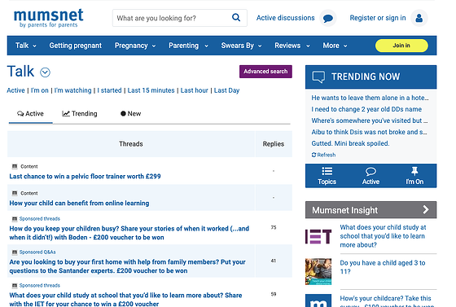Click the magnifying glass search icon
Viewport: 456px width, 307px height.
[x=236, y=18]
